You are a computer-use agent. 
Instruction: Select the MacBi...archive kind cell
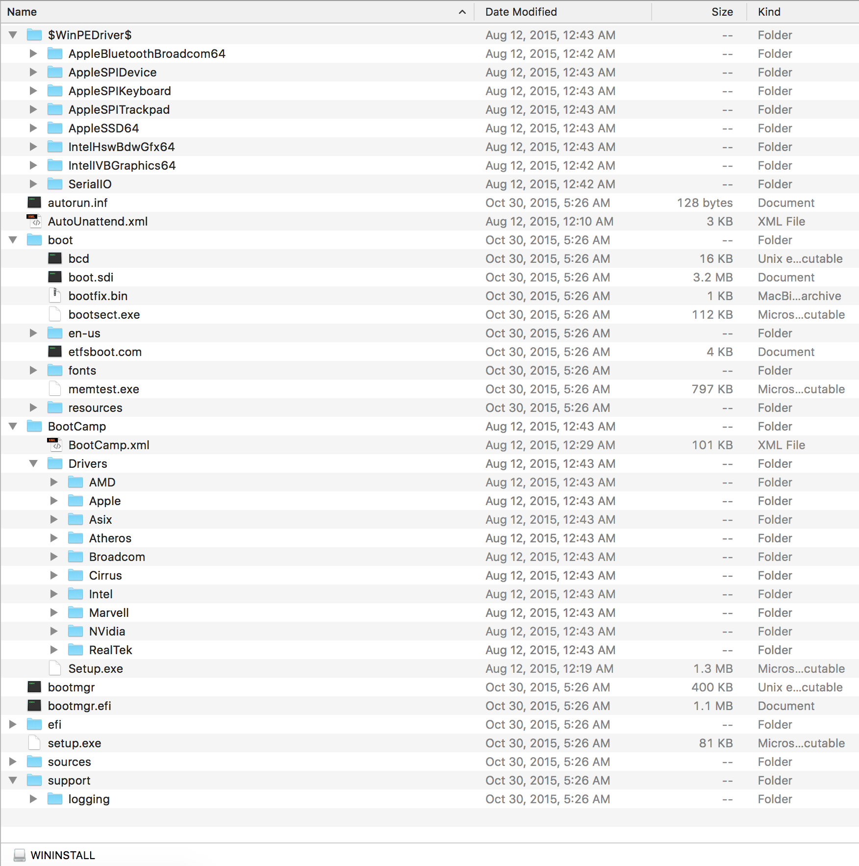coord(799,296)
